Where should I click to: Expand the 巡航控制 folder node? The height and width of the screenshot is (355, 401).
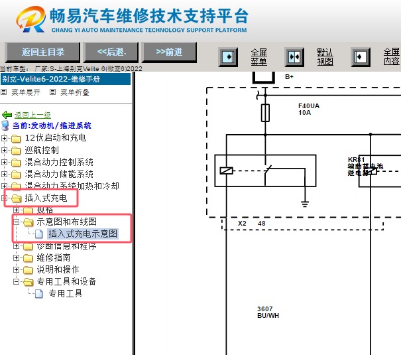(x=4, y=150)
